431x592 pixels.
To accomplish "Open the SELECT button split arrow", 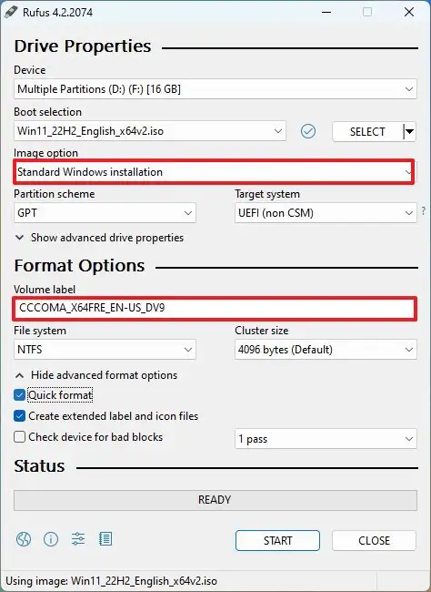I will tap(409, 131).
